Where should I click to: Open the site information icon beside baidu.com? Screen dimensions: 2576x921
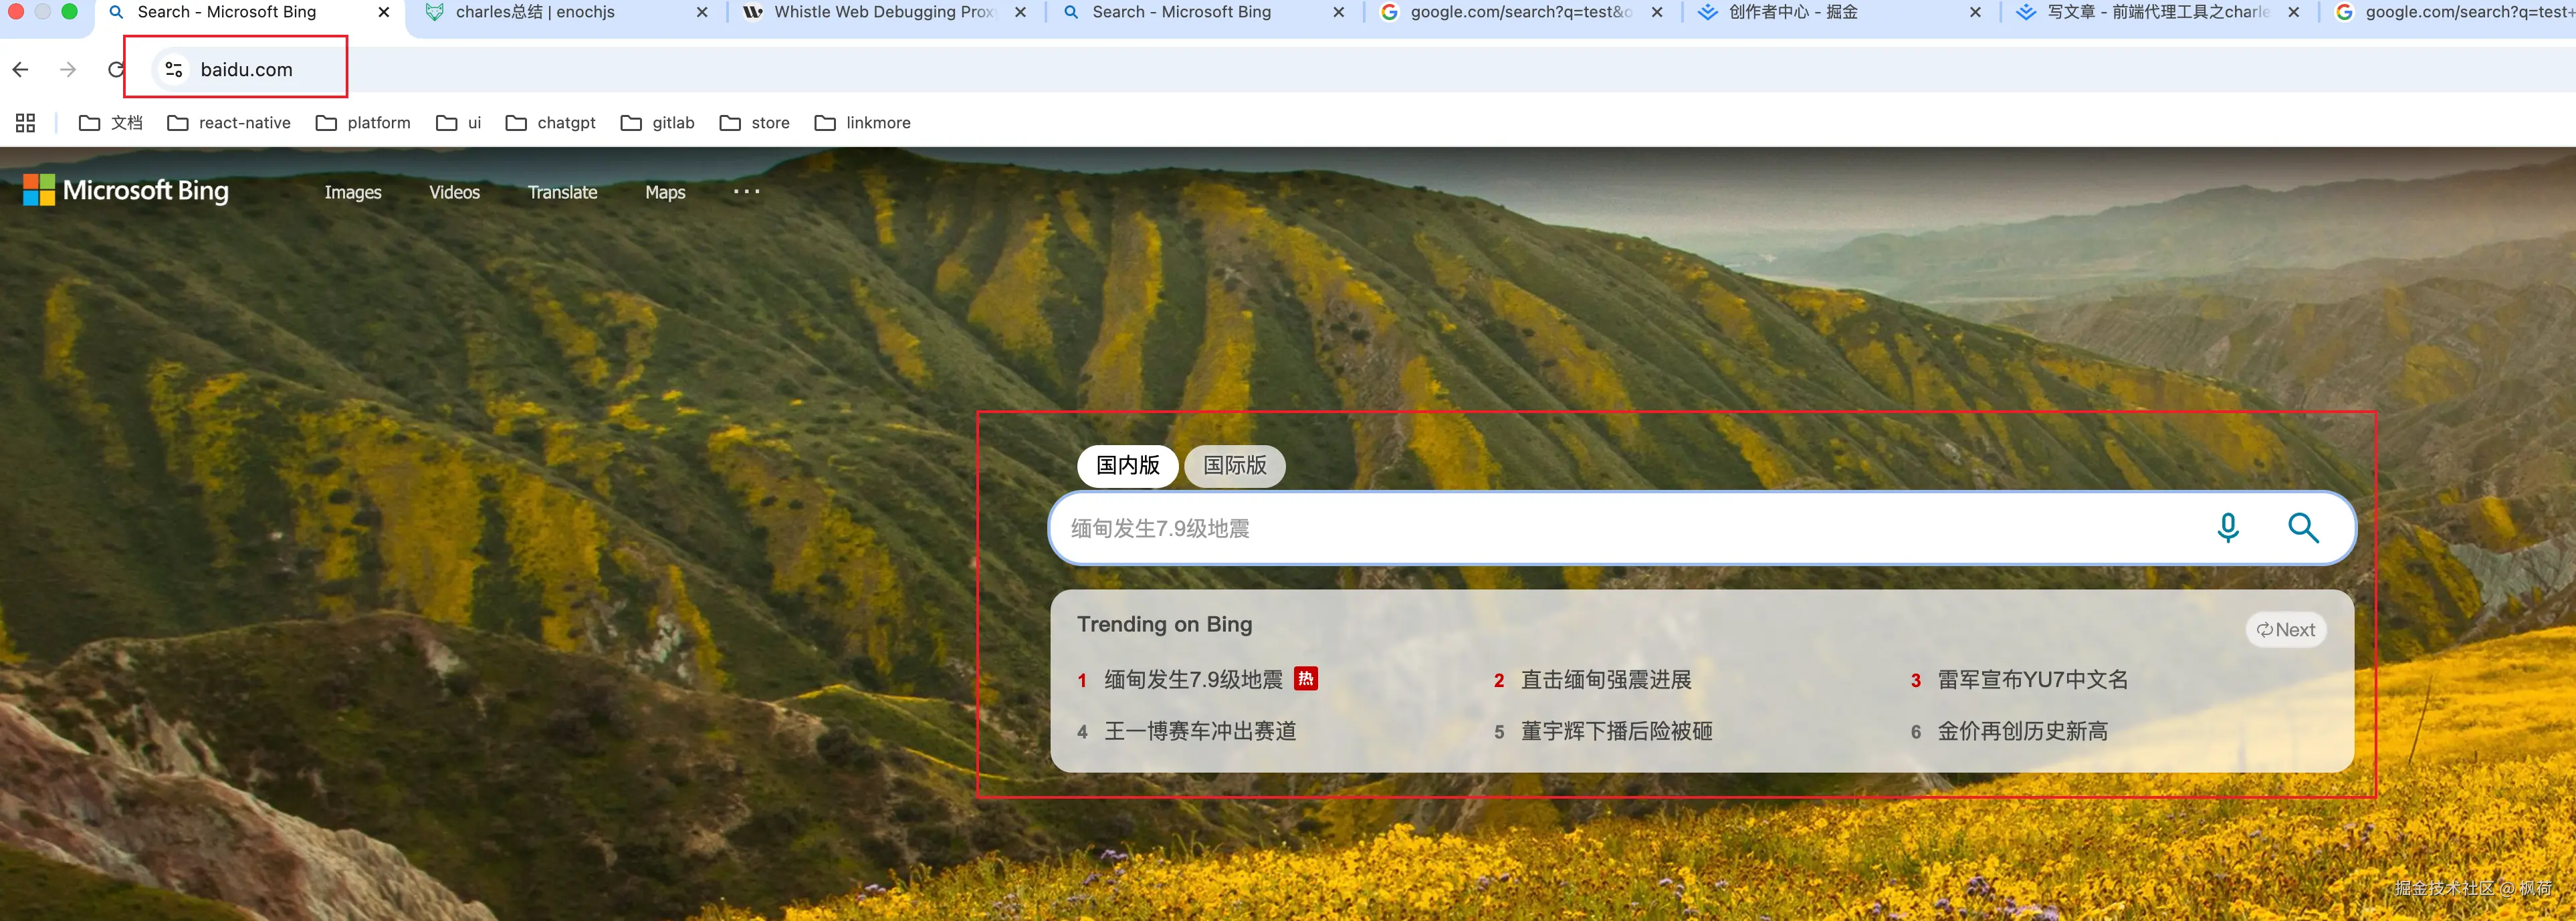coord(174,70)
